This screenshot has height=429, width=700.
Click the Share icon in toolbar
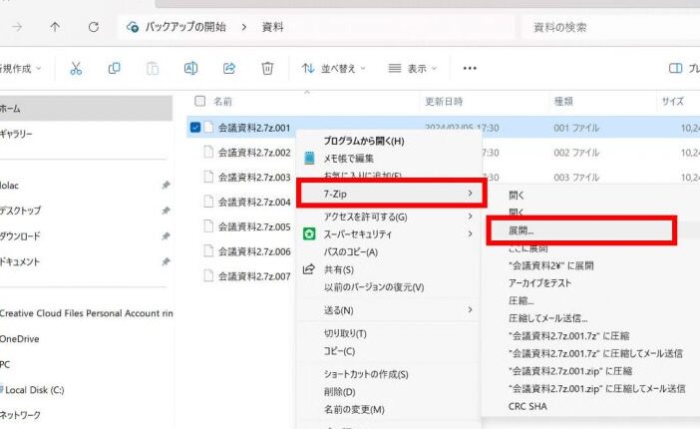pyautogui.click(x=228, y=68)
